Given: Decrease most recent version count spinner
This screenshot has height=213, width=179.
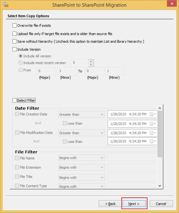Looking at the screenshot, I should (x=91, y=65).
